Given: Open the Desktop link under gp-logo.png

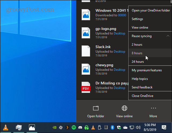Looking at the screenshot, I should pos(119,33).
